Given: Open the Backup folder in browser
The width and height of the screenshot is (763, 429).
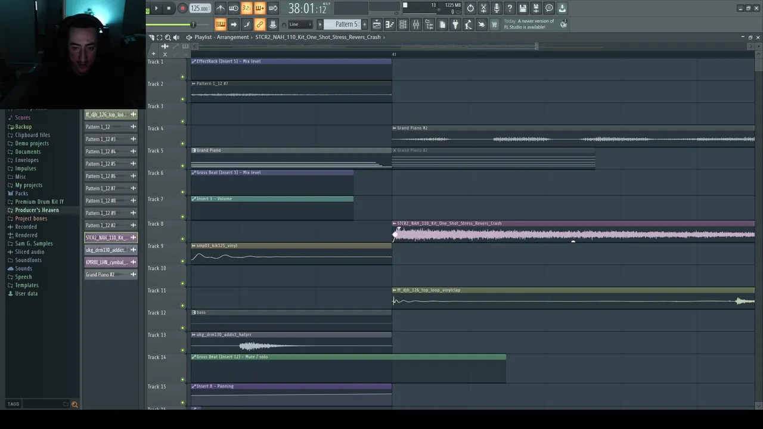Looking at the screenshot, I should click(23, 126).
